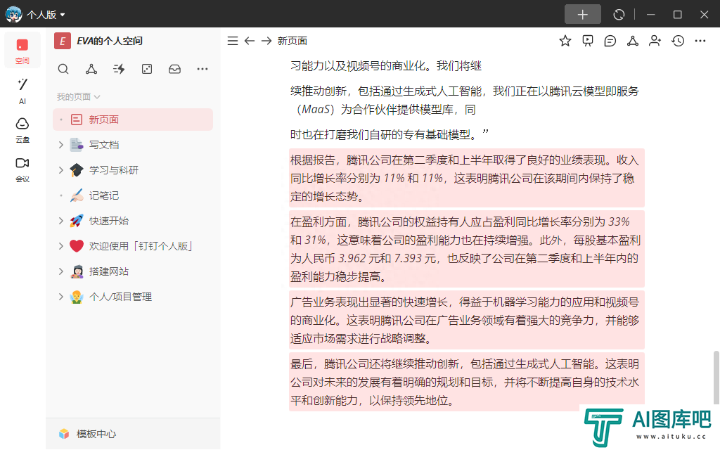Click the vertical scrollbar thumb of document

pyautogui.click(x=716, y=378)
